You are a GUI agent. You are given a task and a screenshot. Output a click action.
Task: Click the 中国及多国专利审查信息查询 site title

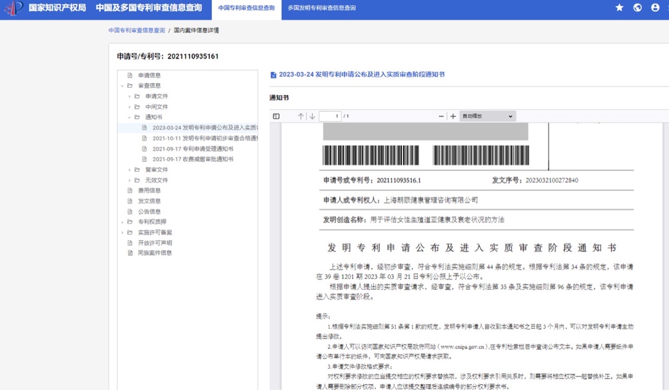tap(149, 8)
